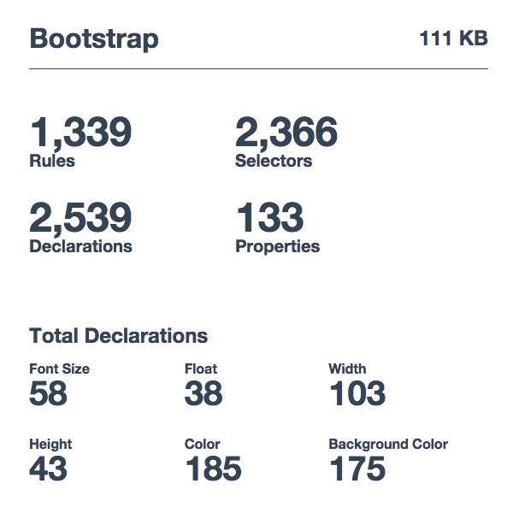
Task: Click the Bootstrap heading
Action: coord(94,39)
